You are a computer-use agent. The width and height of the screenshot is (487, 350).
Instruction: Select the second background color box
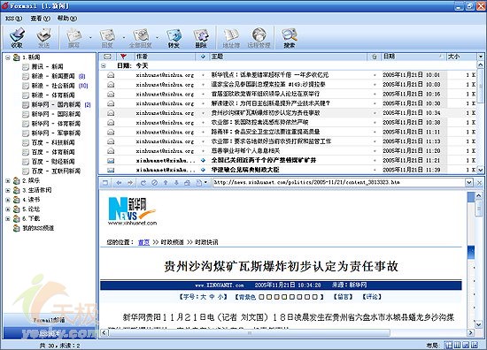pos(269,297)
